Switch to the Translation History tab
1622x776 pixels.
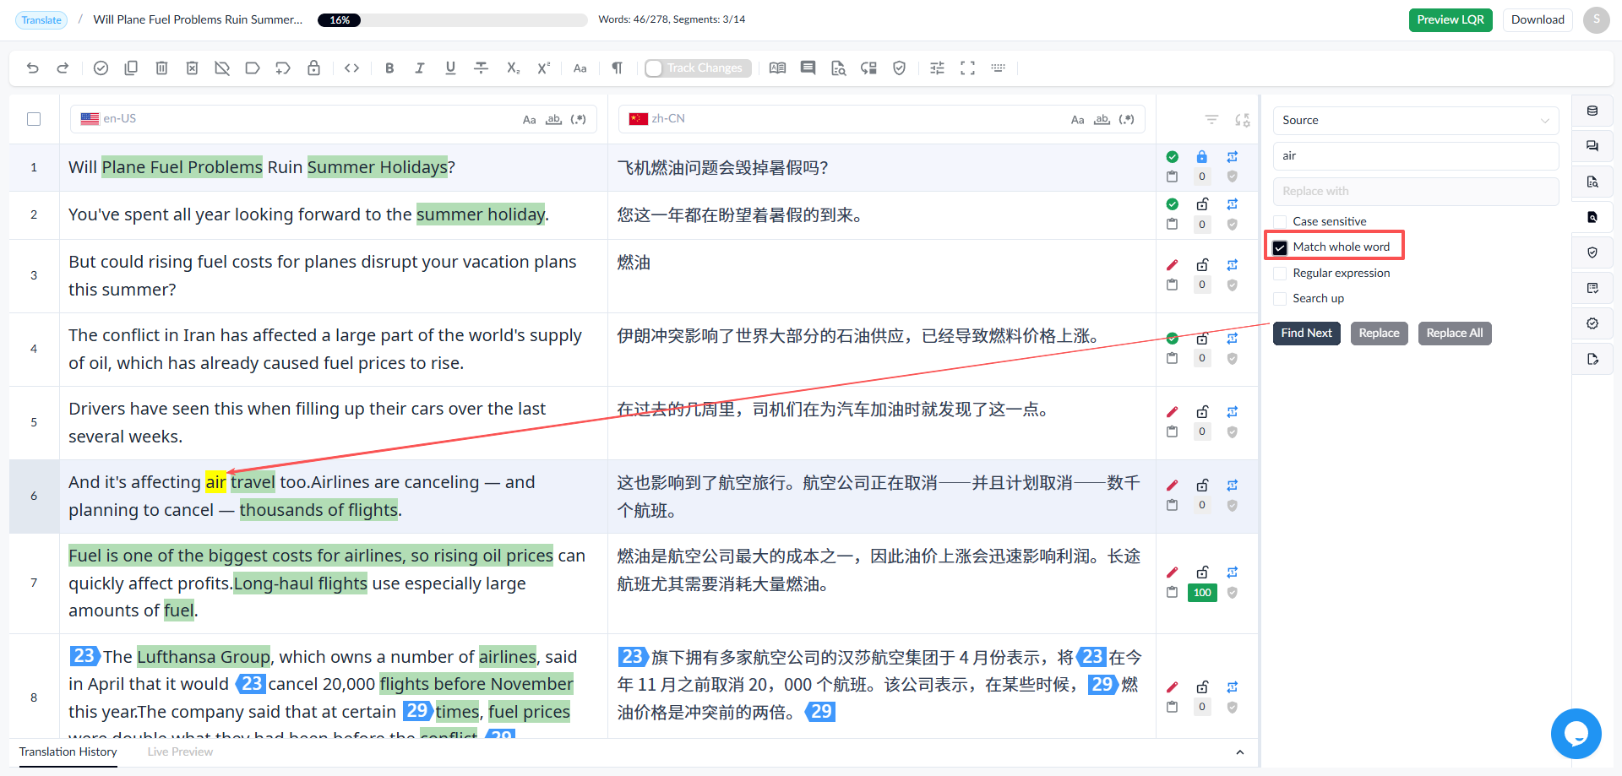tap(68, 752)
